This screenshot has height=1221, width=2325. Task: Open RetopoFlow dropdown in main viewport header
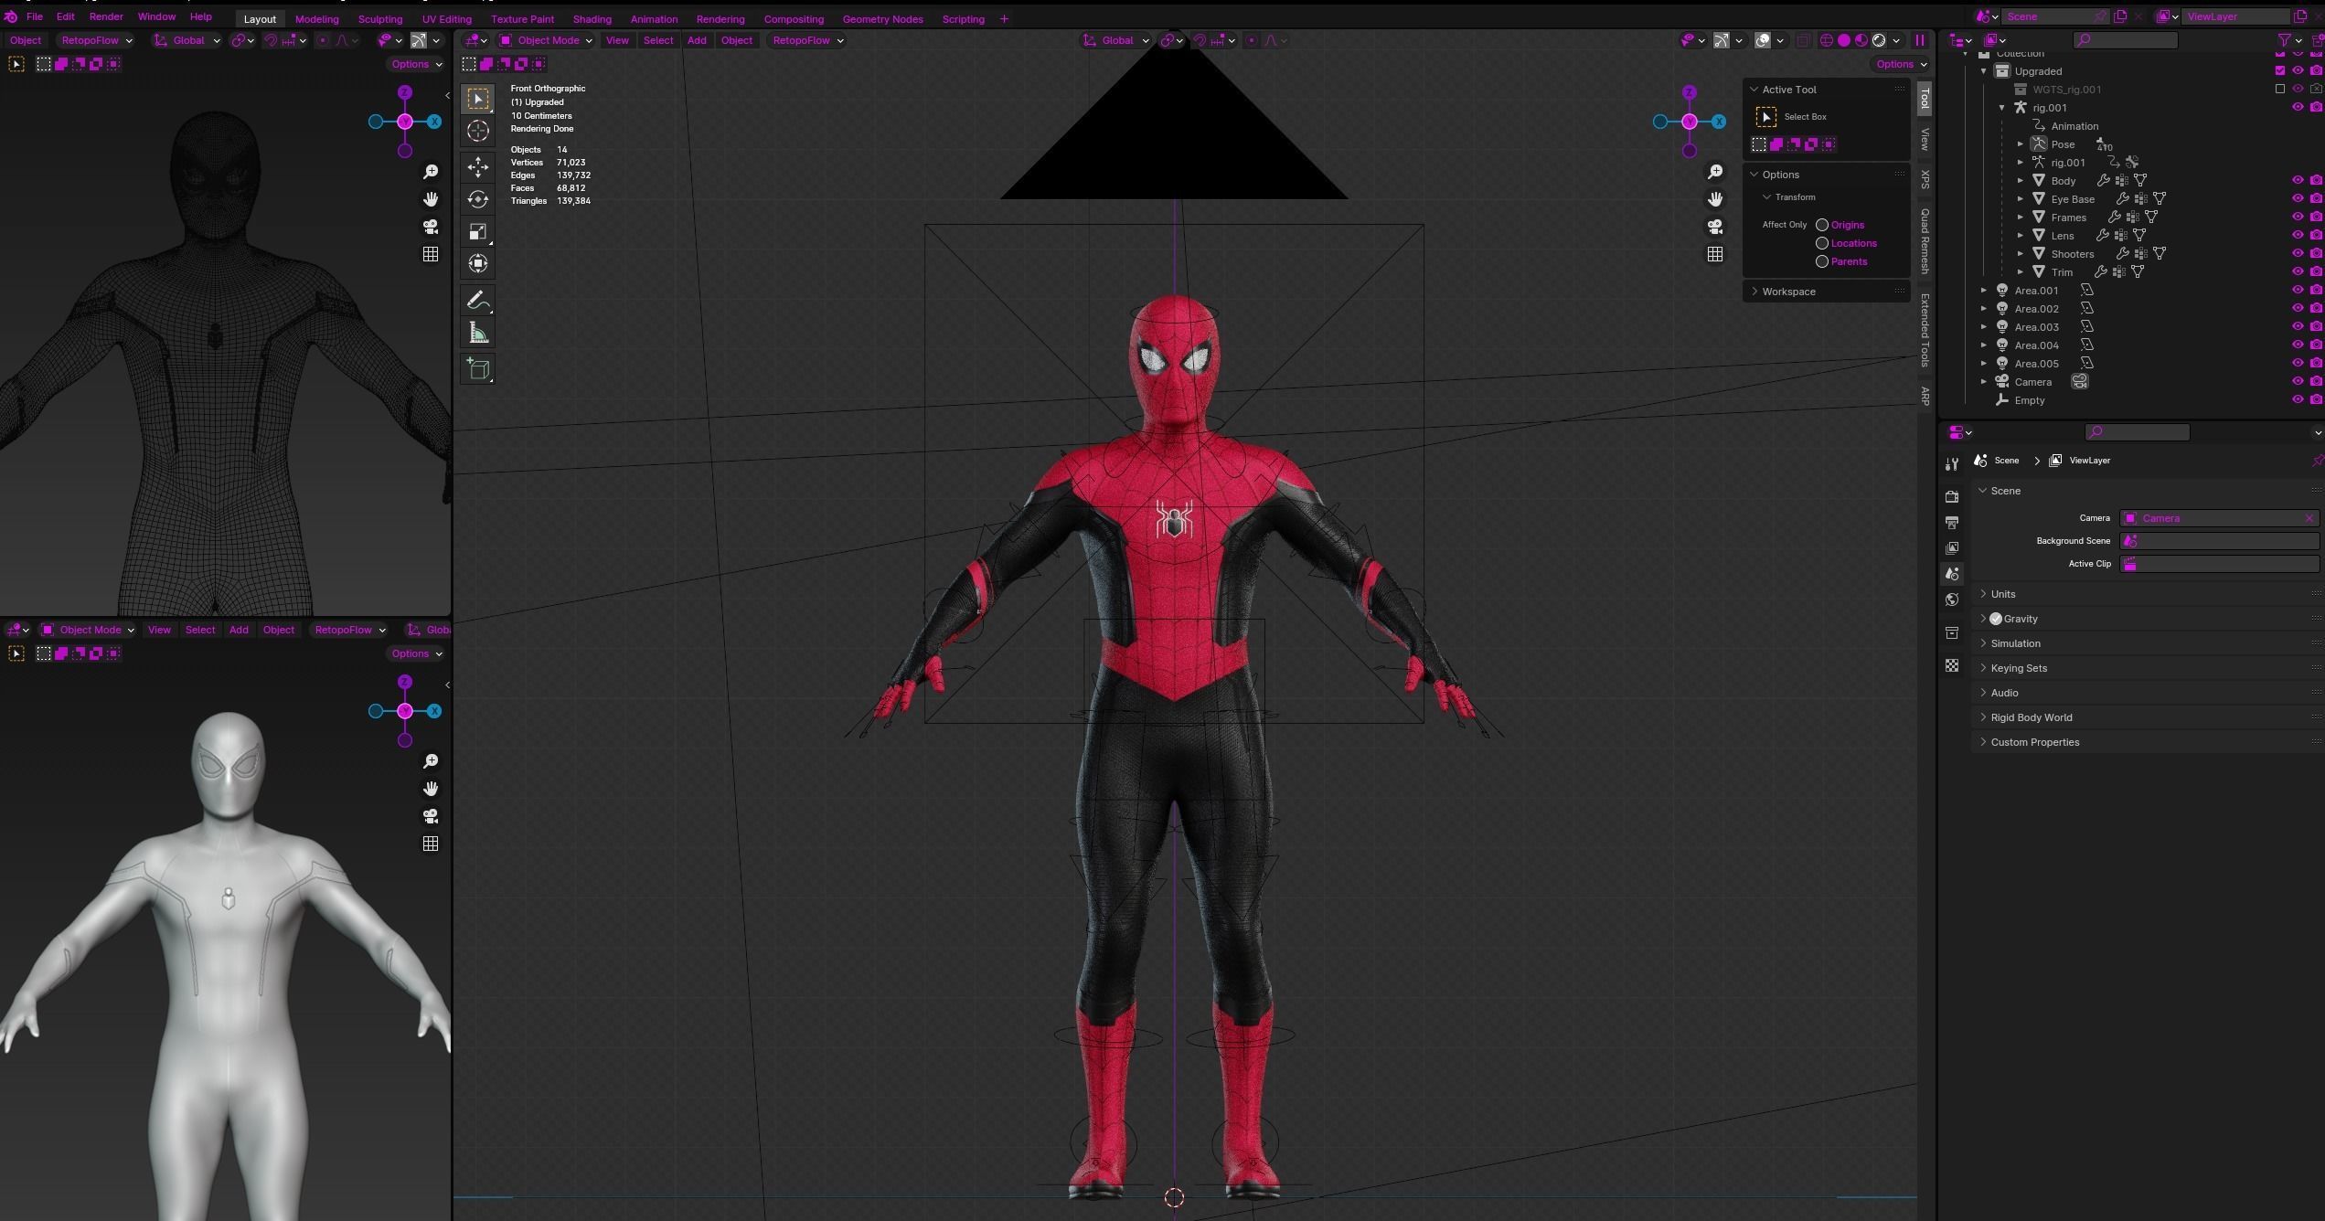(808, 40)
